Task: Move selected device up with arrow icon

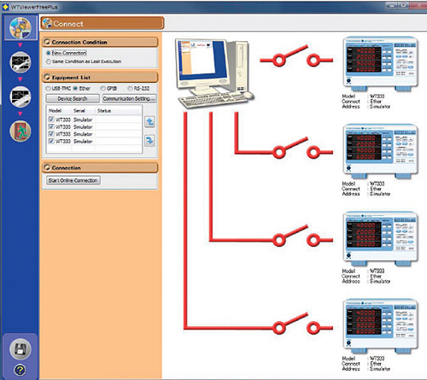Action: pyautogui.click(x=149, y=122)
